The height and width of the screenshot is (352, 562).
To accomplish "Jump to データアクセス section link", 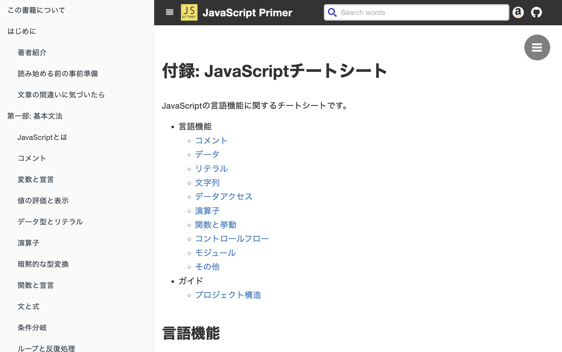I will pos(224,197).
